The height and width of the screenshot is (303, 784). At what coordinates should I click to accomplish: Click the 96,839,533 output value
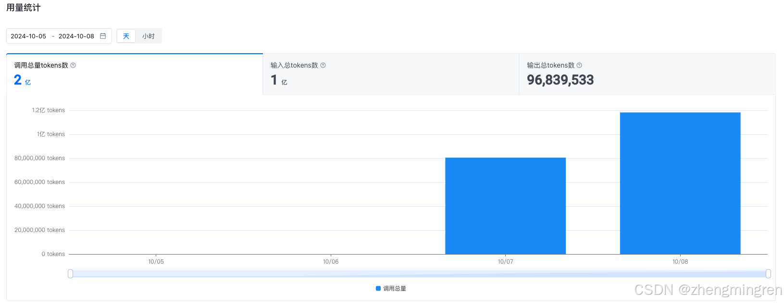pyautogui.click(x=560, y=80)
